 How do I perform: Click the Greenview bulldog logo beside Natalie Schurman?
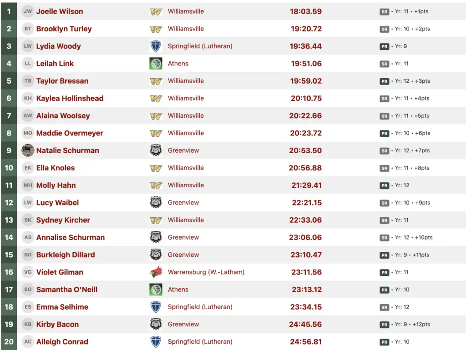click(156, 150)
